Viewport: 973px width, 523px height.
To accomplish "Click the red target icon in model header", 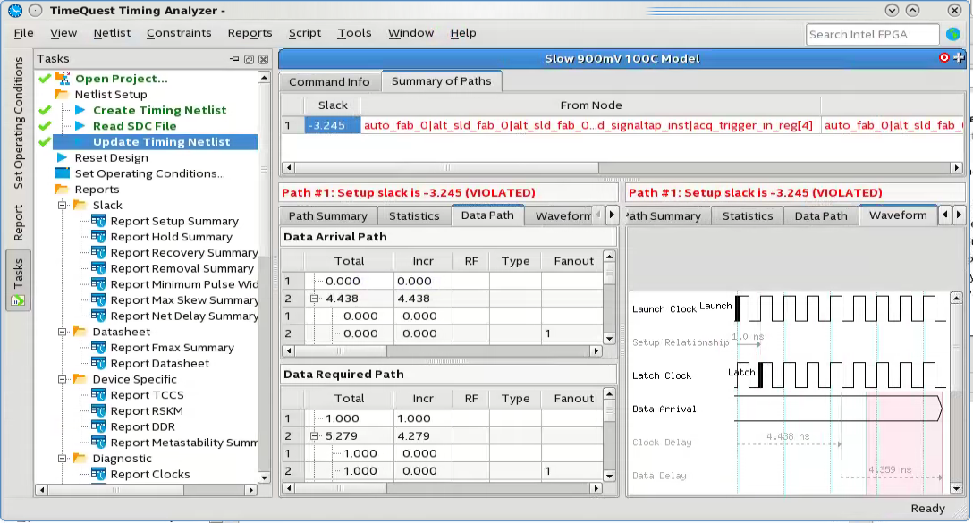I will 943,58.
